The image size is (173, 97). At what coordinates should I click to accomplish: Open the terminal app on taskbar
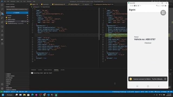click(52, 95)
